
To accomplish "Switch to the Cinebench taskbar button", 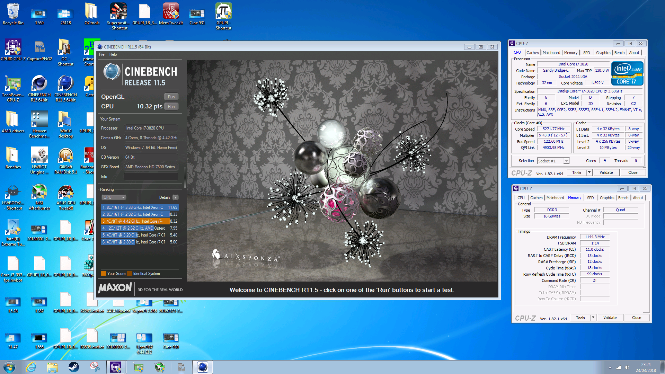I will click(x=203, y=367).
